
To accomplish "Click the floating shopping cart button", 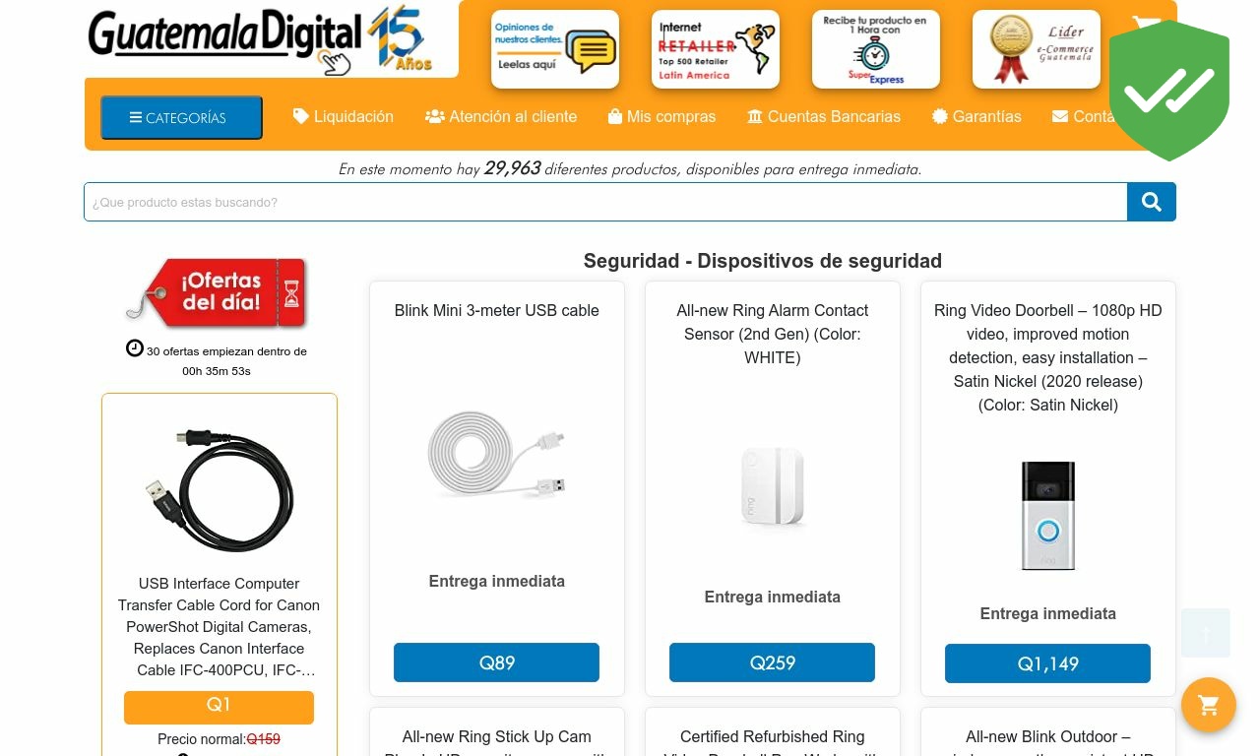I will pos(1209,705).
